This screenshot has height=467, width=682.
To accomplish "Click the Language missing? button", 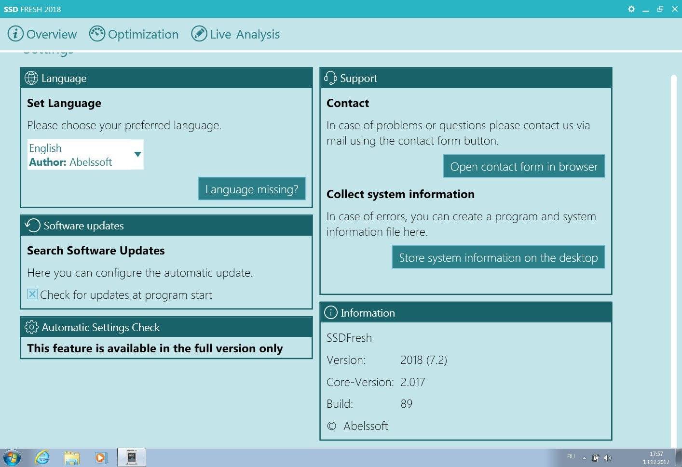I will (x=252, y=189).
